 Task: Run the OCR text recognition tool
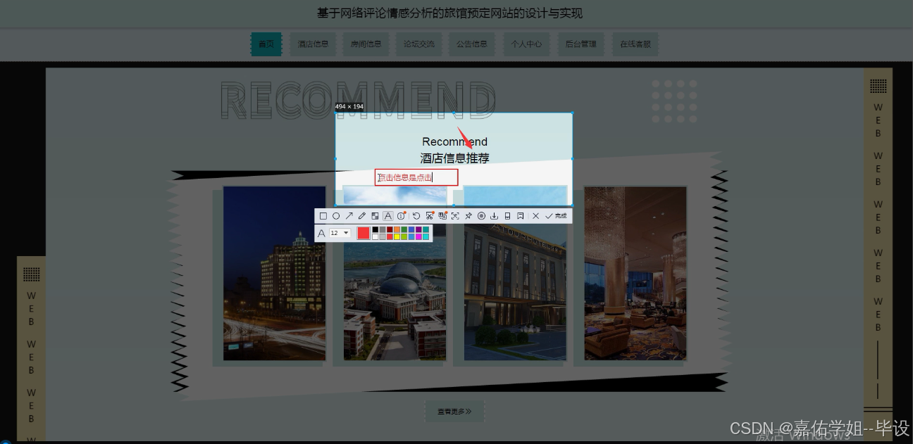pyautogui.click(x=455, y=216)
